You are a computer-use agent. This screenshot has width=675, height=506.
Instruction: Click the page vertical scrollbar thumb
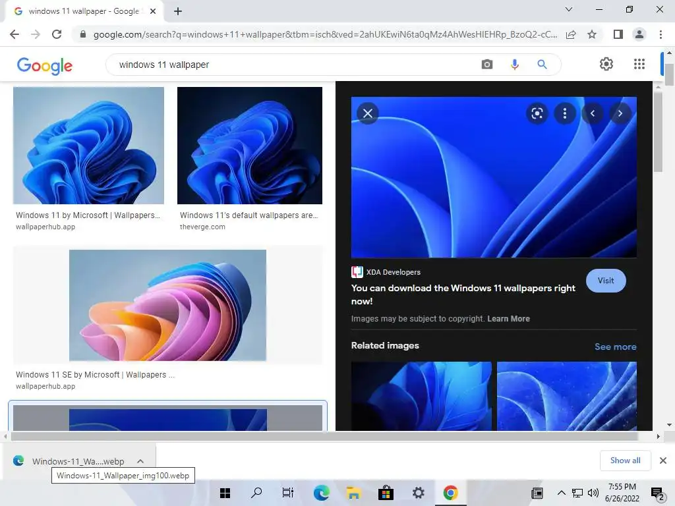(669, 74)
